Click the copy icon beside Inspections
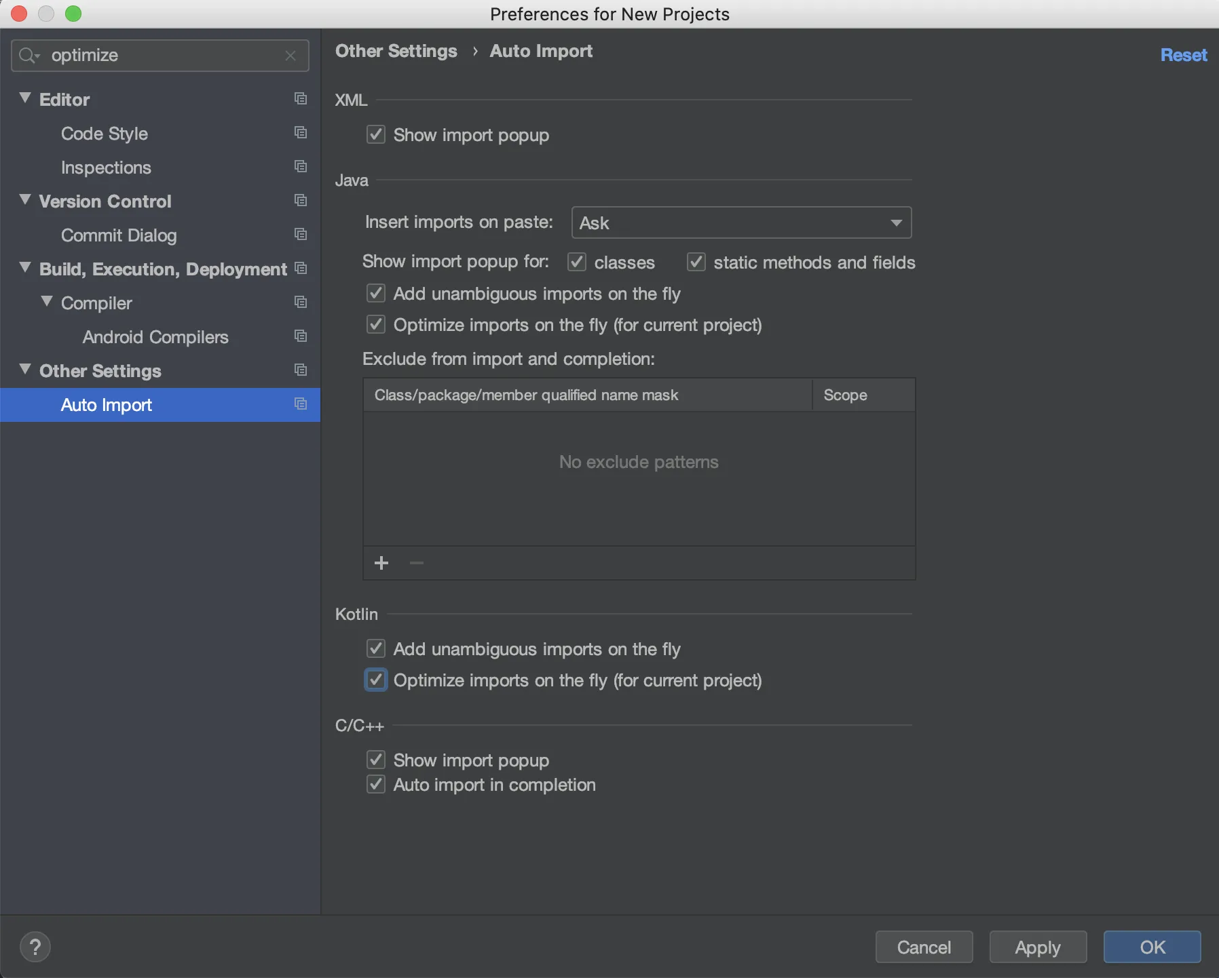 [301, 167]
